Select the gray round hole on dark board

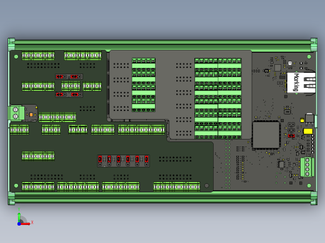[x=207, y=186]
